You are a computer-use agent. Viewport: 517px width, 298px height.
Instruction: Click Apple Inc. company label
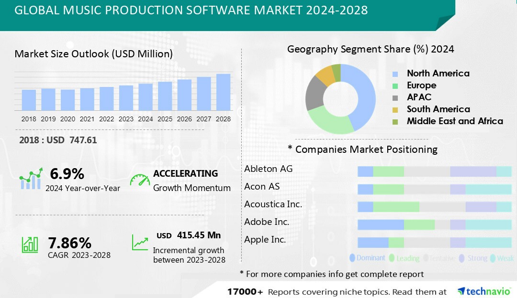point(265,239)
